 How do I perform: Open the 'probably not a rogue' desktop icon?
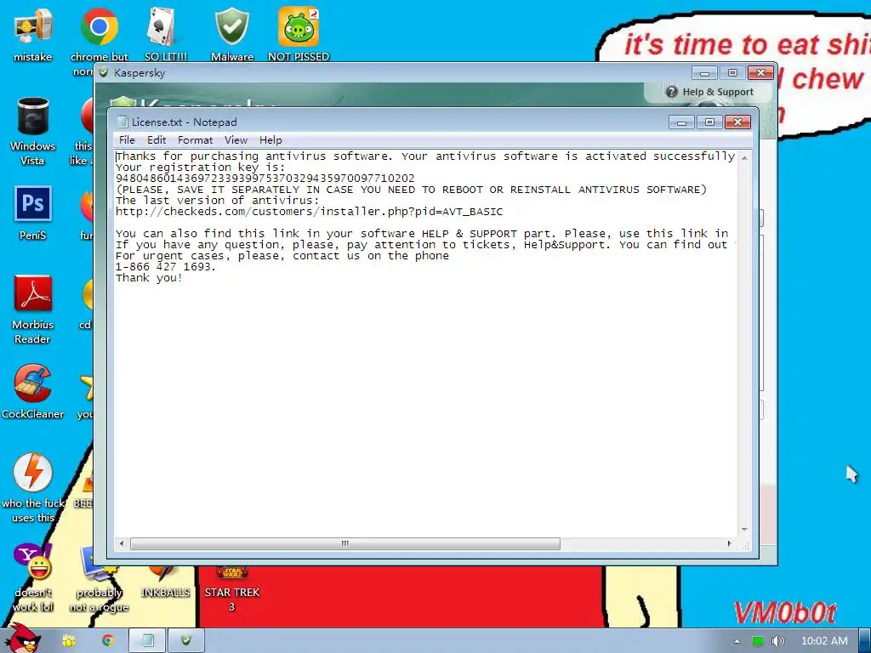[x=99, y=577]
